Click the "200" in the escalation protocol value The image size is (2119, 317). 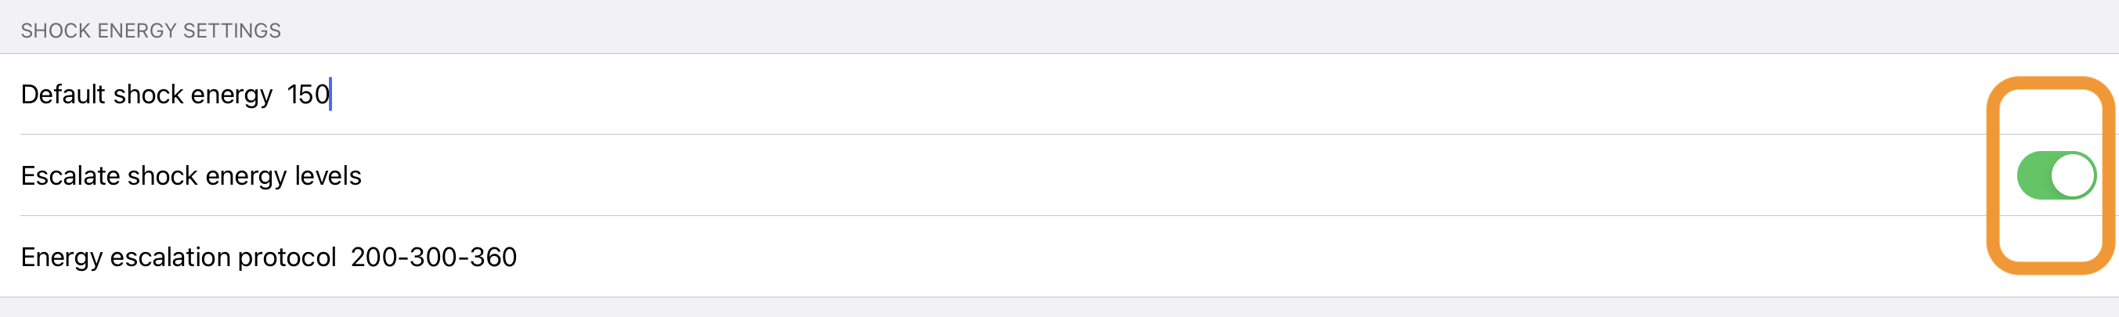pyautogui.click(x=375, y=257)
